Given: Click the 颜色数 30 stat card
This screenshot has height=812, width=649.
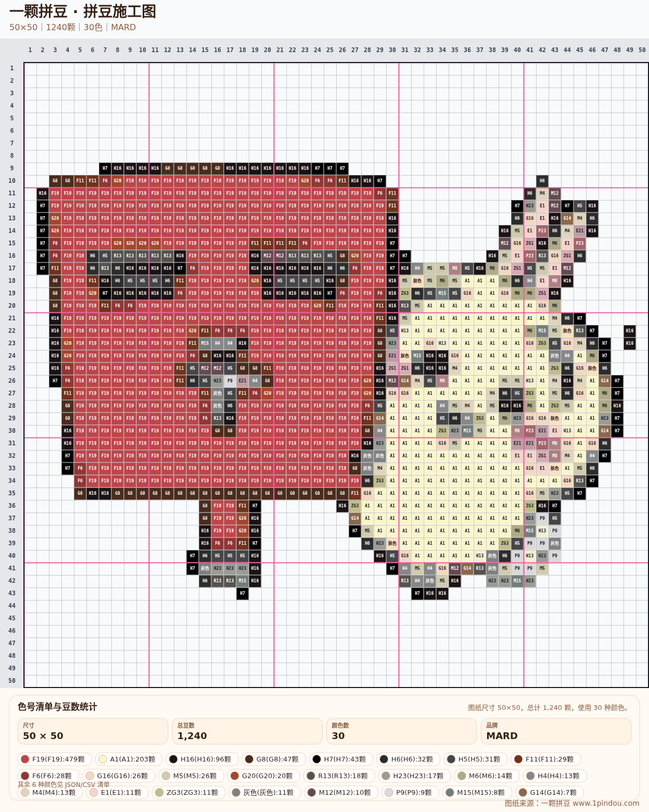Looking at the screenshot, I should (x=402, y=731).
